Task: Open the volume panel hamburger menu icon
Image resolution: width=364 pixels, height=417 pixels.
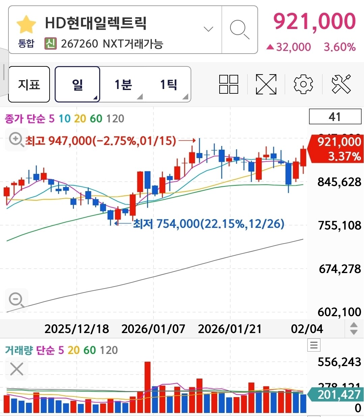Action: coord(314,345)
